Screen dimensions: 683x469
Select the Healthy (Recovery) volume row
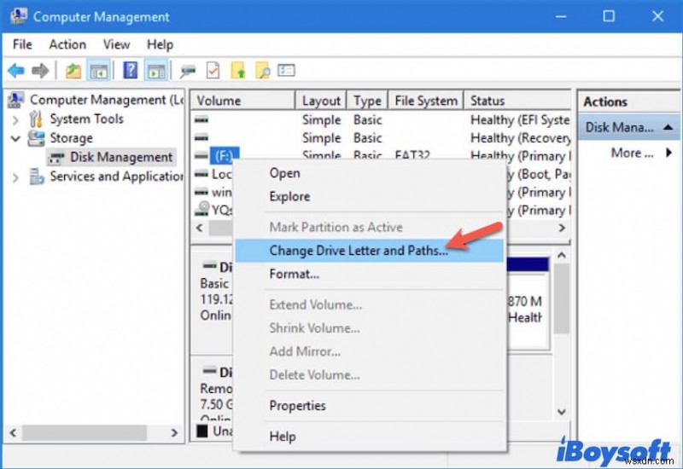381,138
